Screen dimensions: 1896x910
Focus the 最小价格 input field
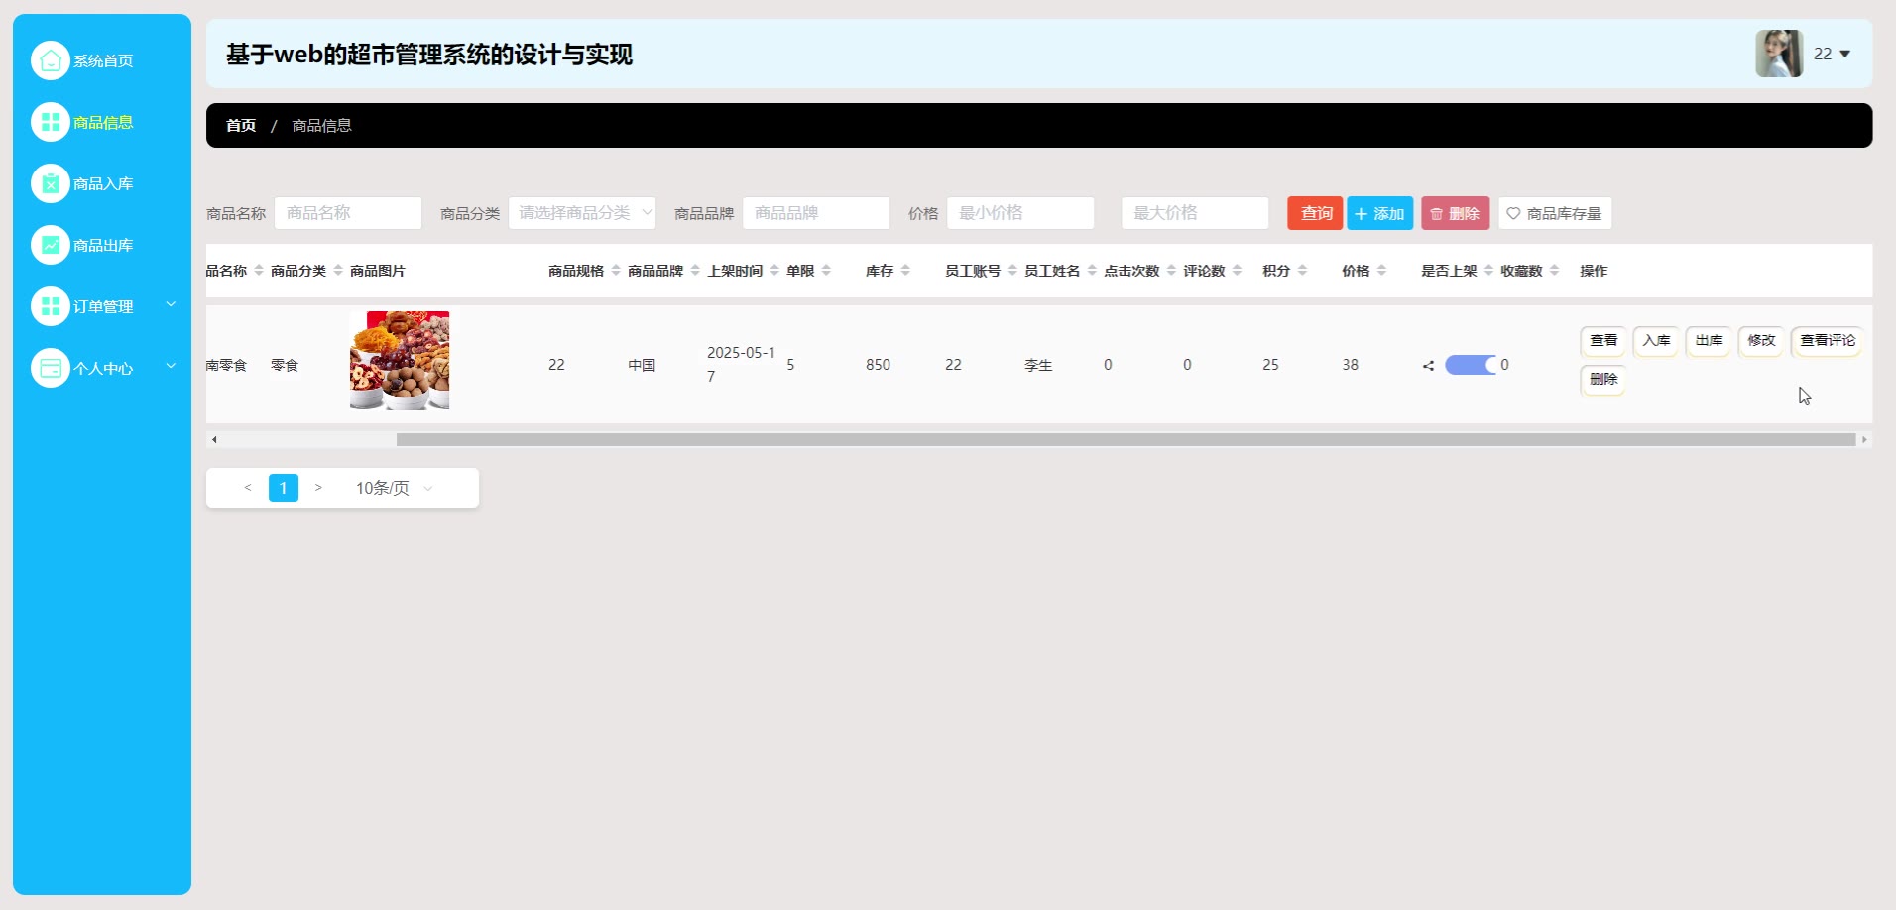click(1020, 213)
